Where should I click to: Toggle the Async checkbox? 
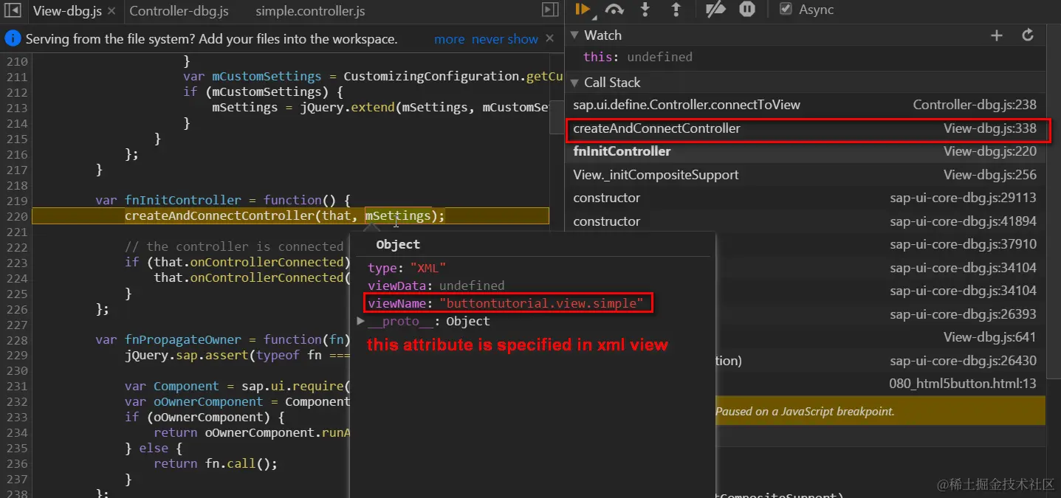coord(786,9)
